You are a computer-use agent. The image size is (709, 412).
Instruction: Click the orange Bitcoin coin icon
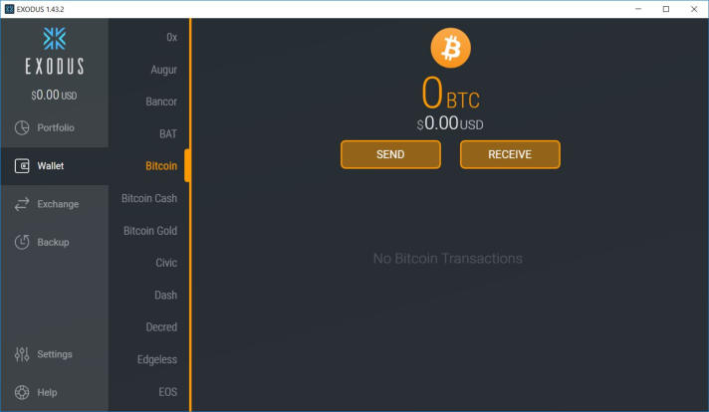450,48
